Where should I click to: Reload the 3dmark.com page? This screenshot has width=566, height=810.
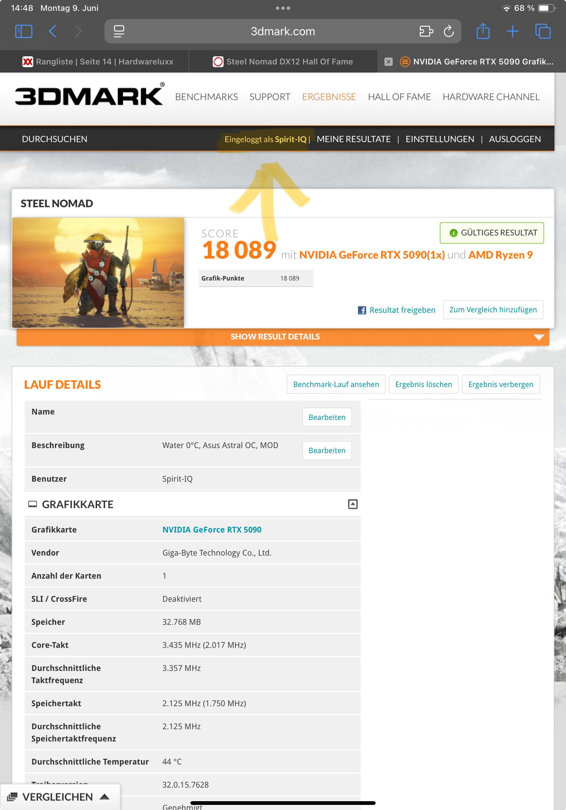[x=449, y=31]
